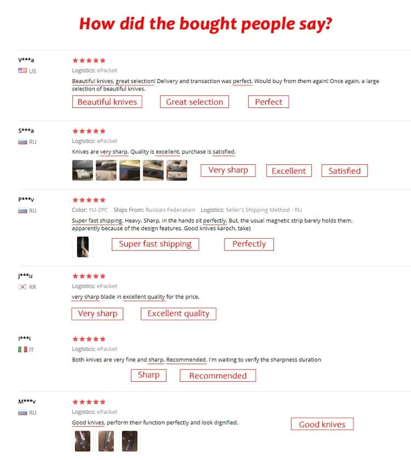Open the third photo in M***v's review

click(x=130, y=441)
